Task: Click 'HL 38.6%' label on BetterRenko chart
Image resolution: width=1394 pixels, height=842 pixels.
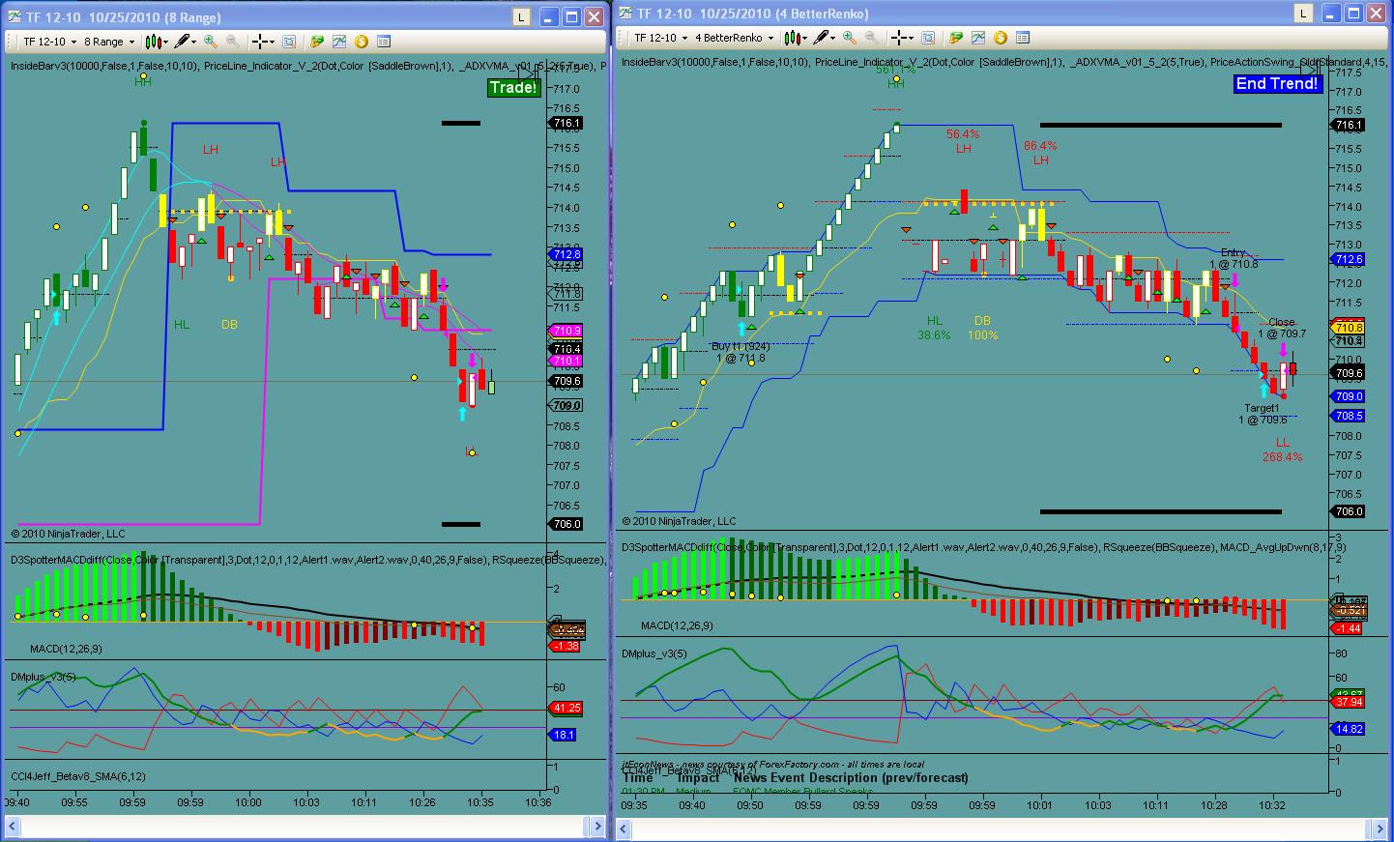Action: [934, 328]
